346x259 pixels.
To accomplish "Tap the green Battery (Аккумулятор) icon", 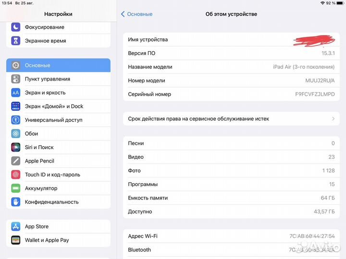I will [16, 188].
